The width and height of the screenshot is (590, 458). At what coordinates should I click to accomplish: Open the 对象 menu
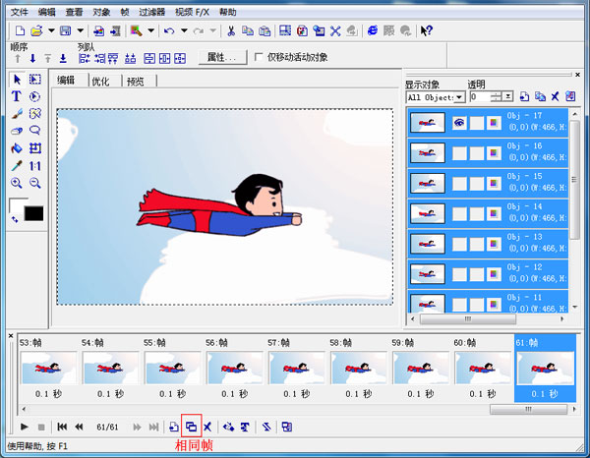101,12
